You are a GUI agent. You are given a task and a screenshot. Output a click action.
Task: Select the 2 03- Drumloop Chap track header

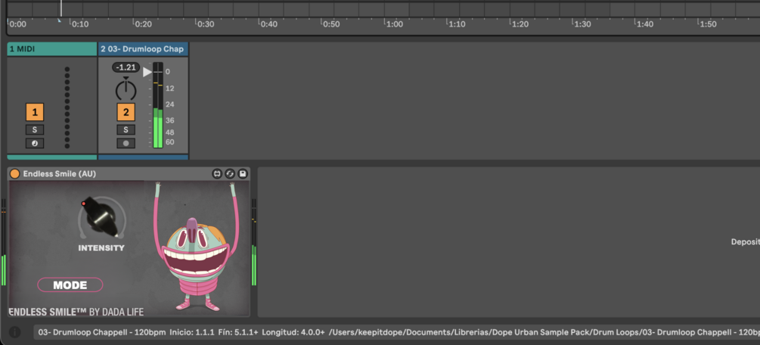143,49
